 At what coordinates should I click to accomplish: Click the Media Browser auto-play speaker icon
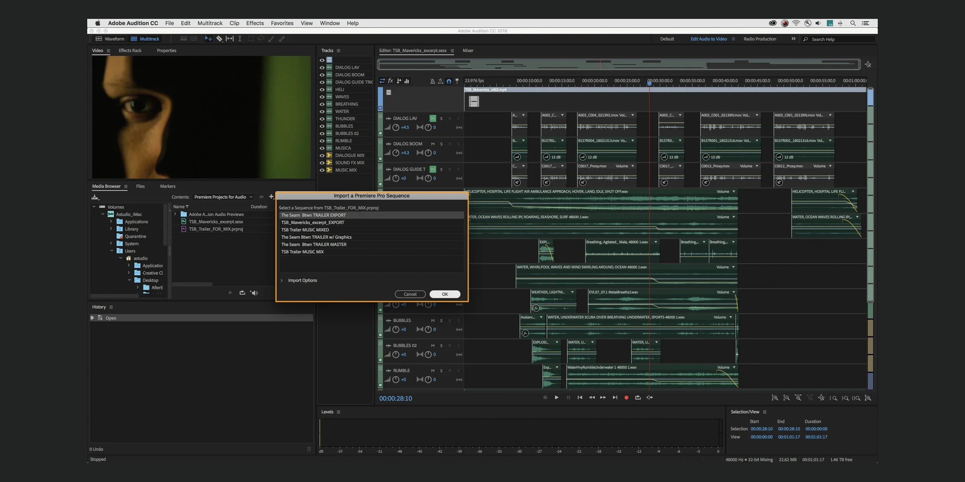254,293
